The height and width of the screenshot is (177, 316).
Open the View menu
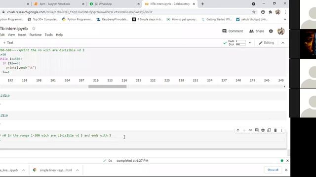[11, 35]
